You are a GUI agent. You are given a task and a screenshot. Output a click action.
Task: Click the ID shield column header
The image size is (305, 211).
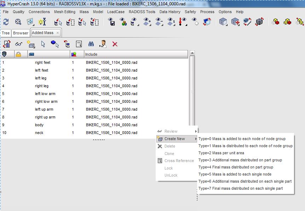click(x=7, y=54)
